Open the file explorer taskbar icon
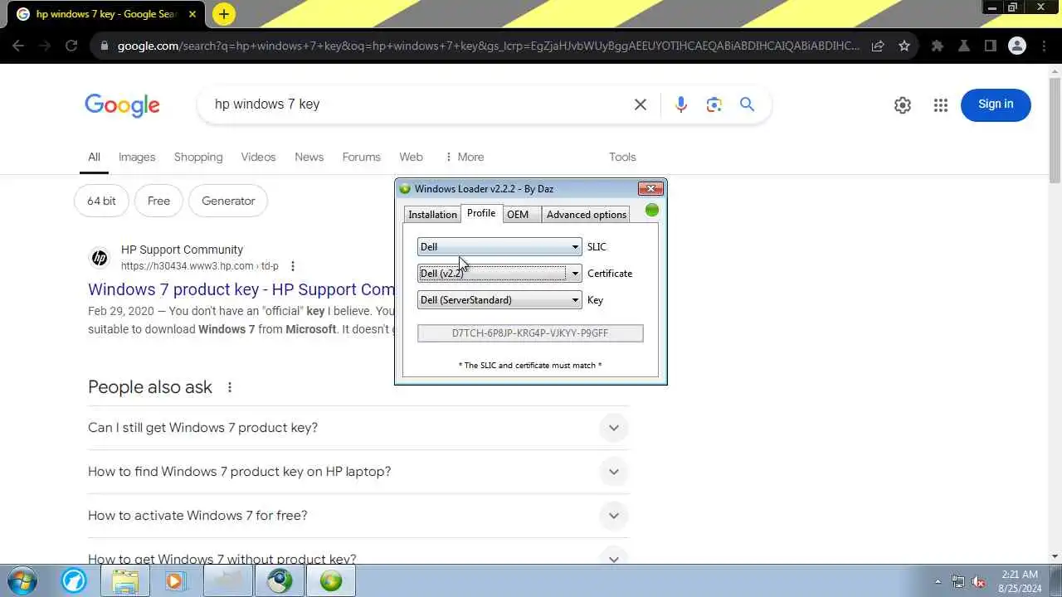The height and width of the screenshot is (597, 1062). point(125,581)
